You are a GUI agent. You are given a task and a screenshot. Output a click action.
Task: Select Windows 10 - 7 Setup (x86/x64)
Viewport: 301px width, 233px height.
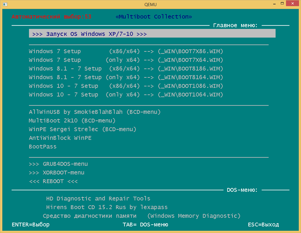coord(126,86)
